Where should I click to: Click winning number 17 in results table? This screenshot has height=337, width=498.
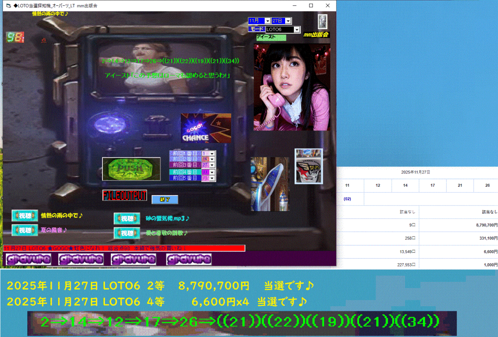pos(432,186)
